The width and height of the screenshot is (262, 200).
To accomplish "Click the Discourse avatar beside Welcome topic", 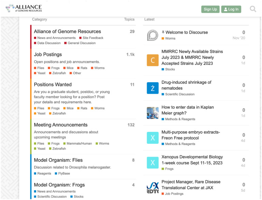I will pyautogui.click(x=152, y=35).
